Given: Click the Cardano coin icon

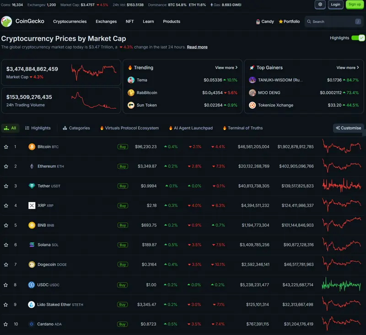Looking at the screenshot, I should (x=32, y=324).
